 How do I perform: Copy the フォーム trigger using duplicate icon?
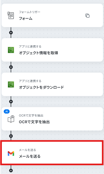point(87,16)
